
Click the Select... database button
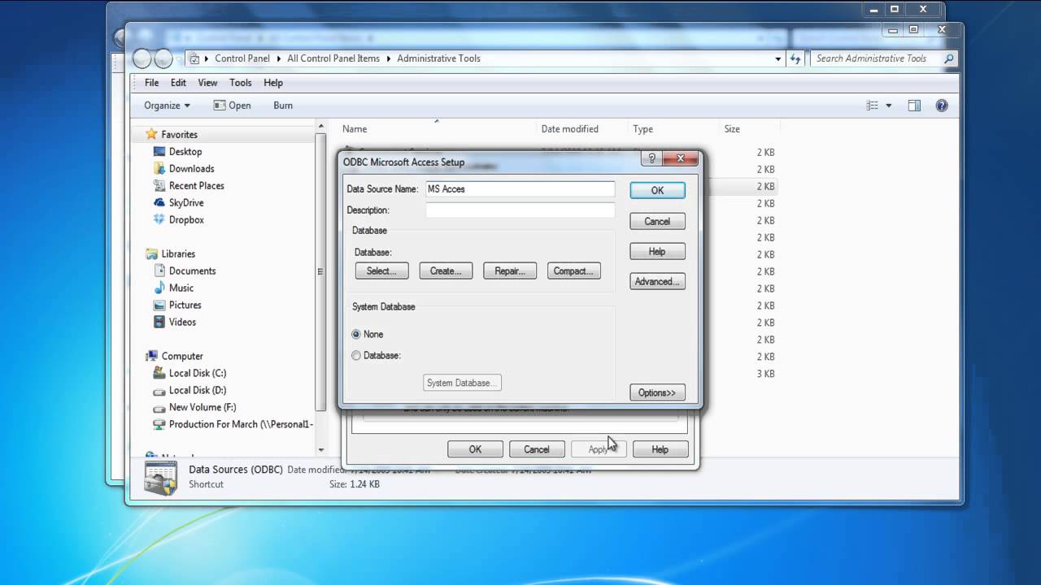(x=381, y=271)
